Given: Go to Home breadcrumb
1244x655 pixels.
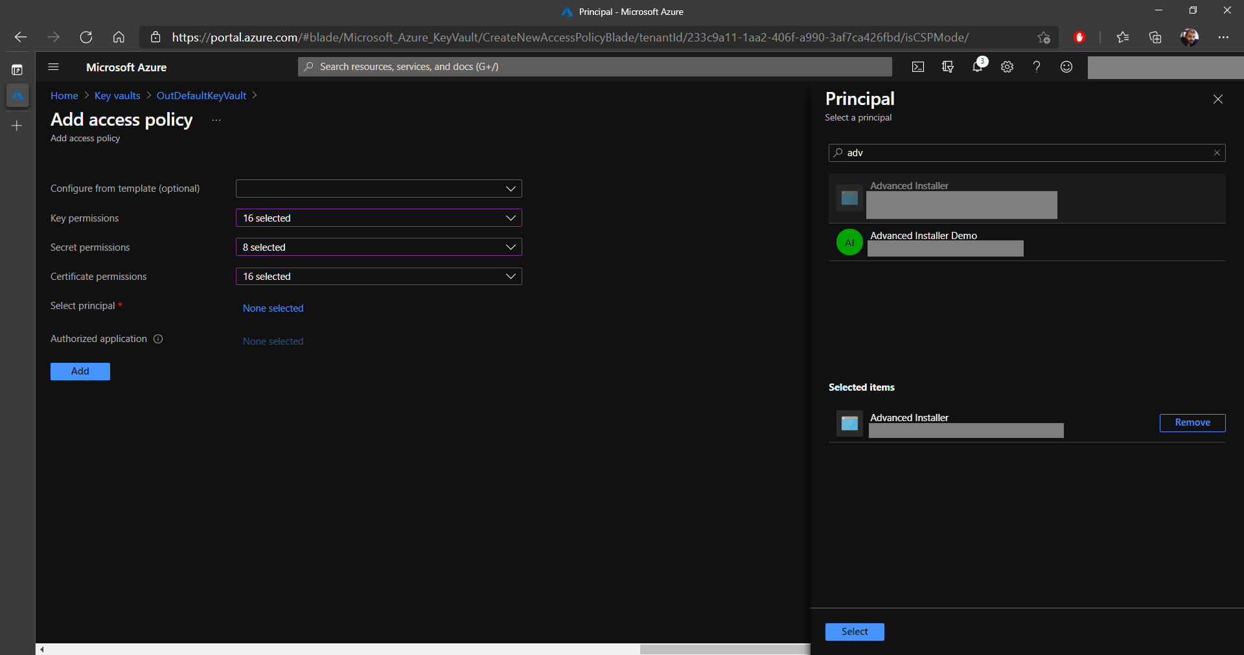Looking at the screenshot, I should (x=64, y=96).
